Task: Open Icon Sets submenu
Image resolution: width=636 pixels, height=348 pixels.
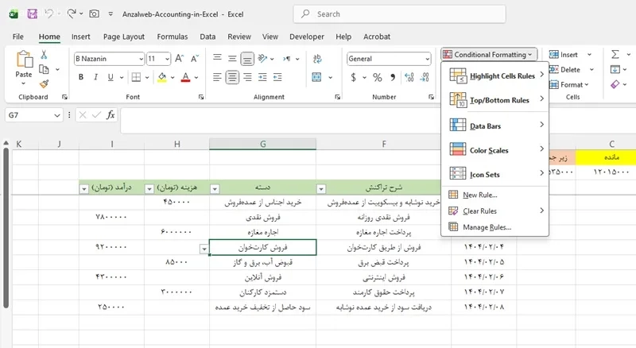Action: 494,174
